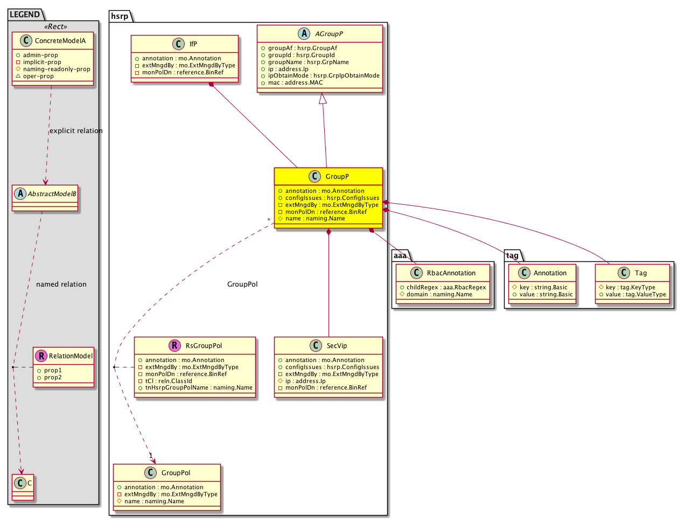Click the C icon of the SecVip class

[x=316, y=346]
